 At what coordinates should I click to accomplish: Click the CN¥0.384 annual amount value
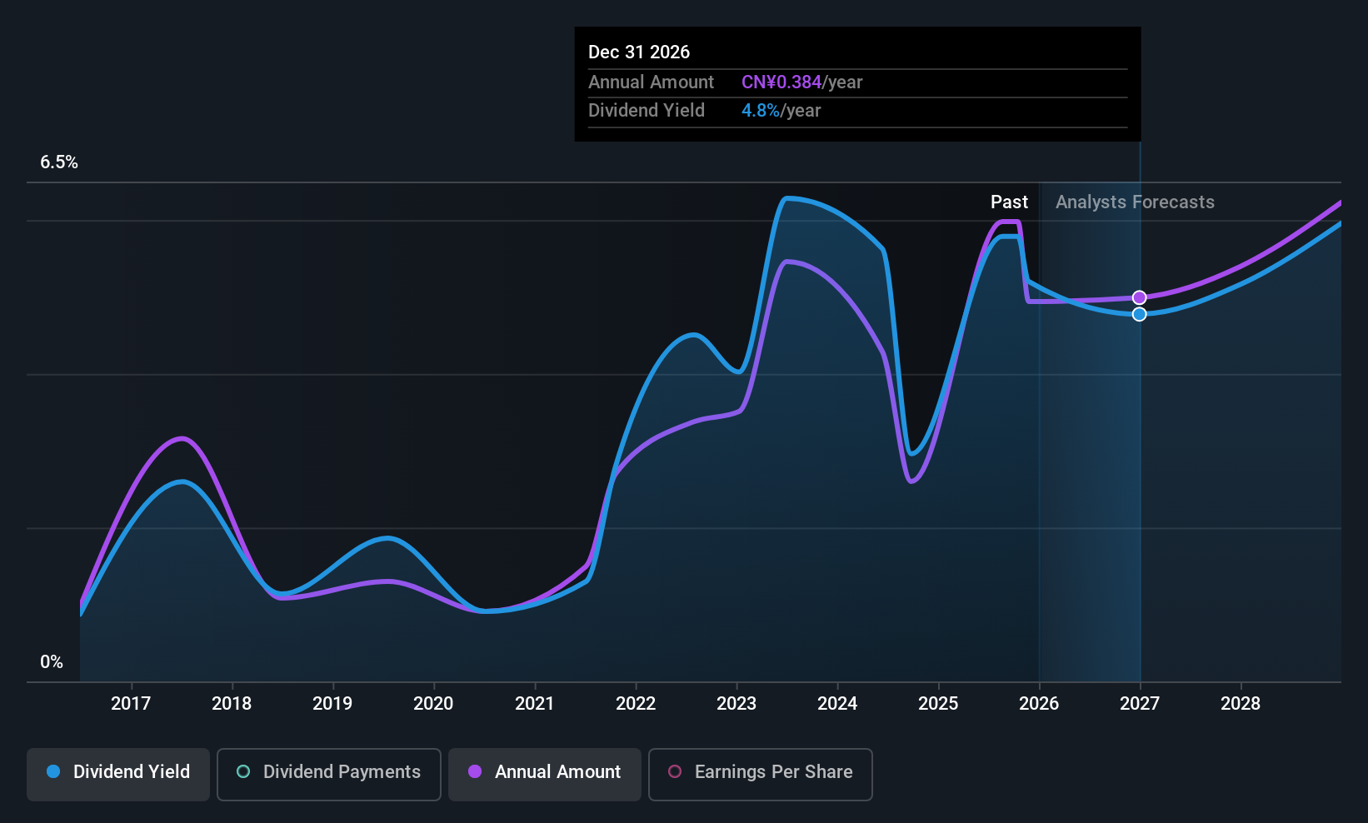tap(781, 82)
